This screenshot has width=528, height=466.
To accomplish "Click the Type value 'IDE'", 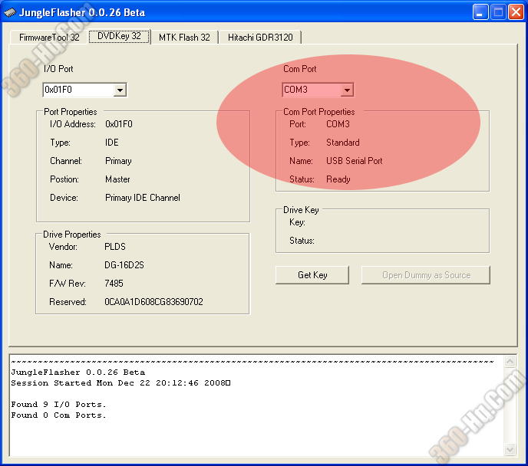I will coord(112,143).
